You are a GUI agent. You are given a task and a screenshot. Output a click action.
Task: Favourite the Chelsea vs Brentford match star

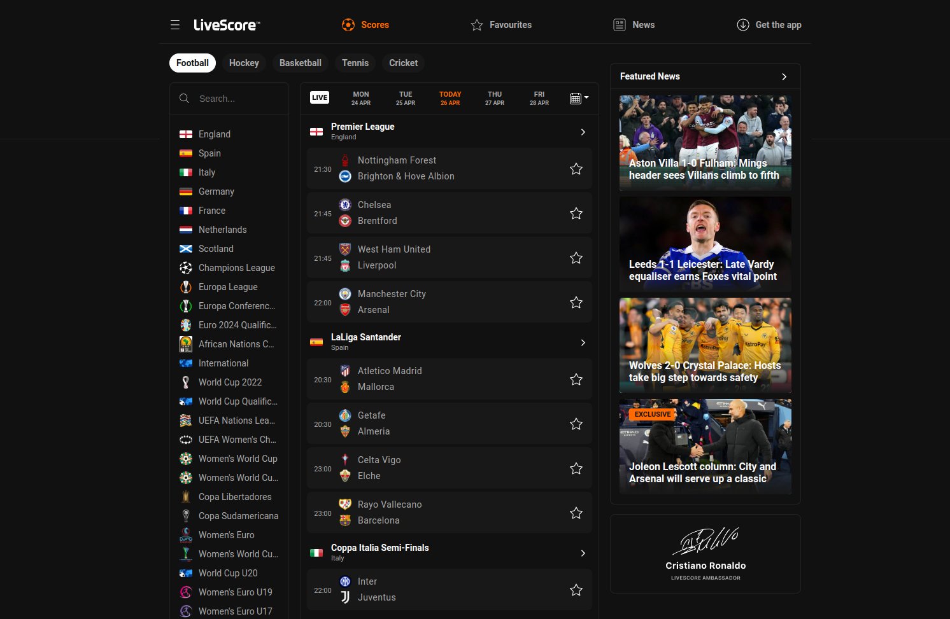[576, 213]
